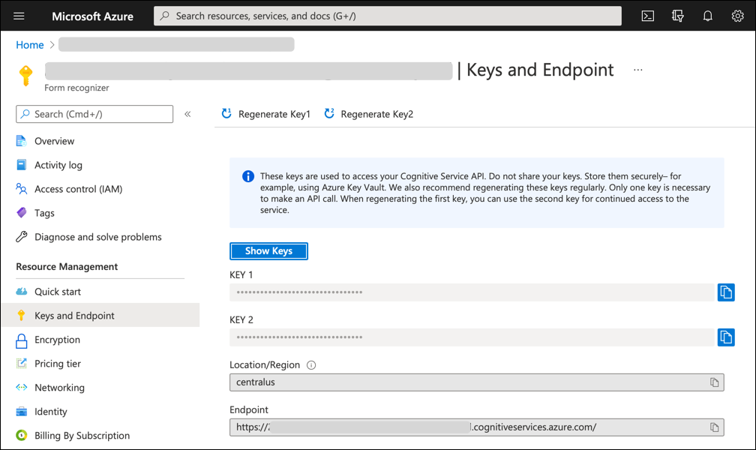Copy the Endpoint URL
Viewport: 756px width, 450px height.
point(714,427)
